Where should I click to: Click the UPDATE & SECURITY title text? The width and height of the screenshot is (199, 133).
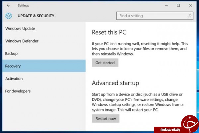(x=36, y=16)
